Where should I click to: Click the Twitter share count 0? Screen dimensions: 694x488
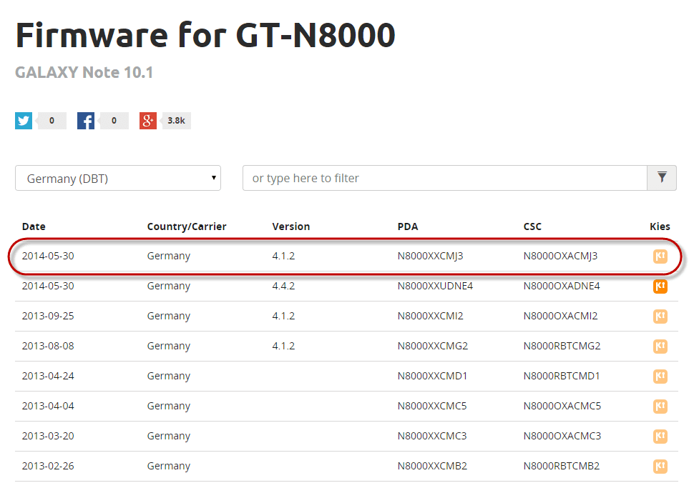pos(52,121)
